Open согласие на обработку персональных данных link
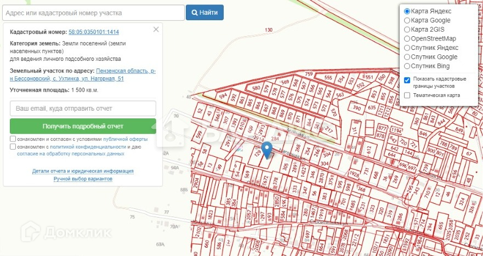 coord(71,153)
